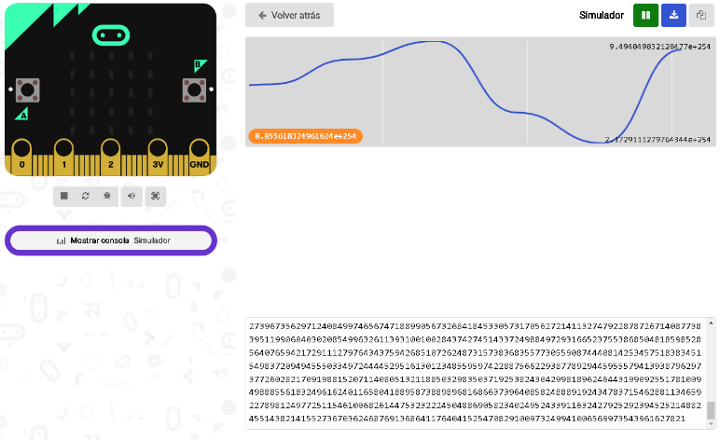
Task: Click pin 0 on the micro:bit
Action: 21,158
